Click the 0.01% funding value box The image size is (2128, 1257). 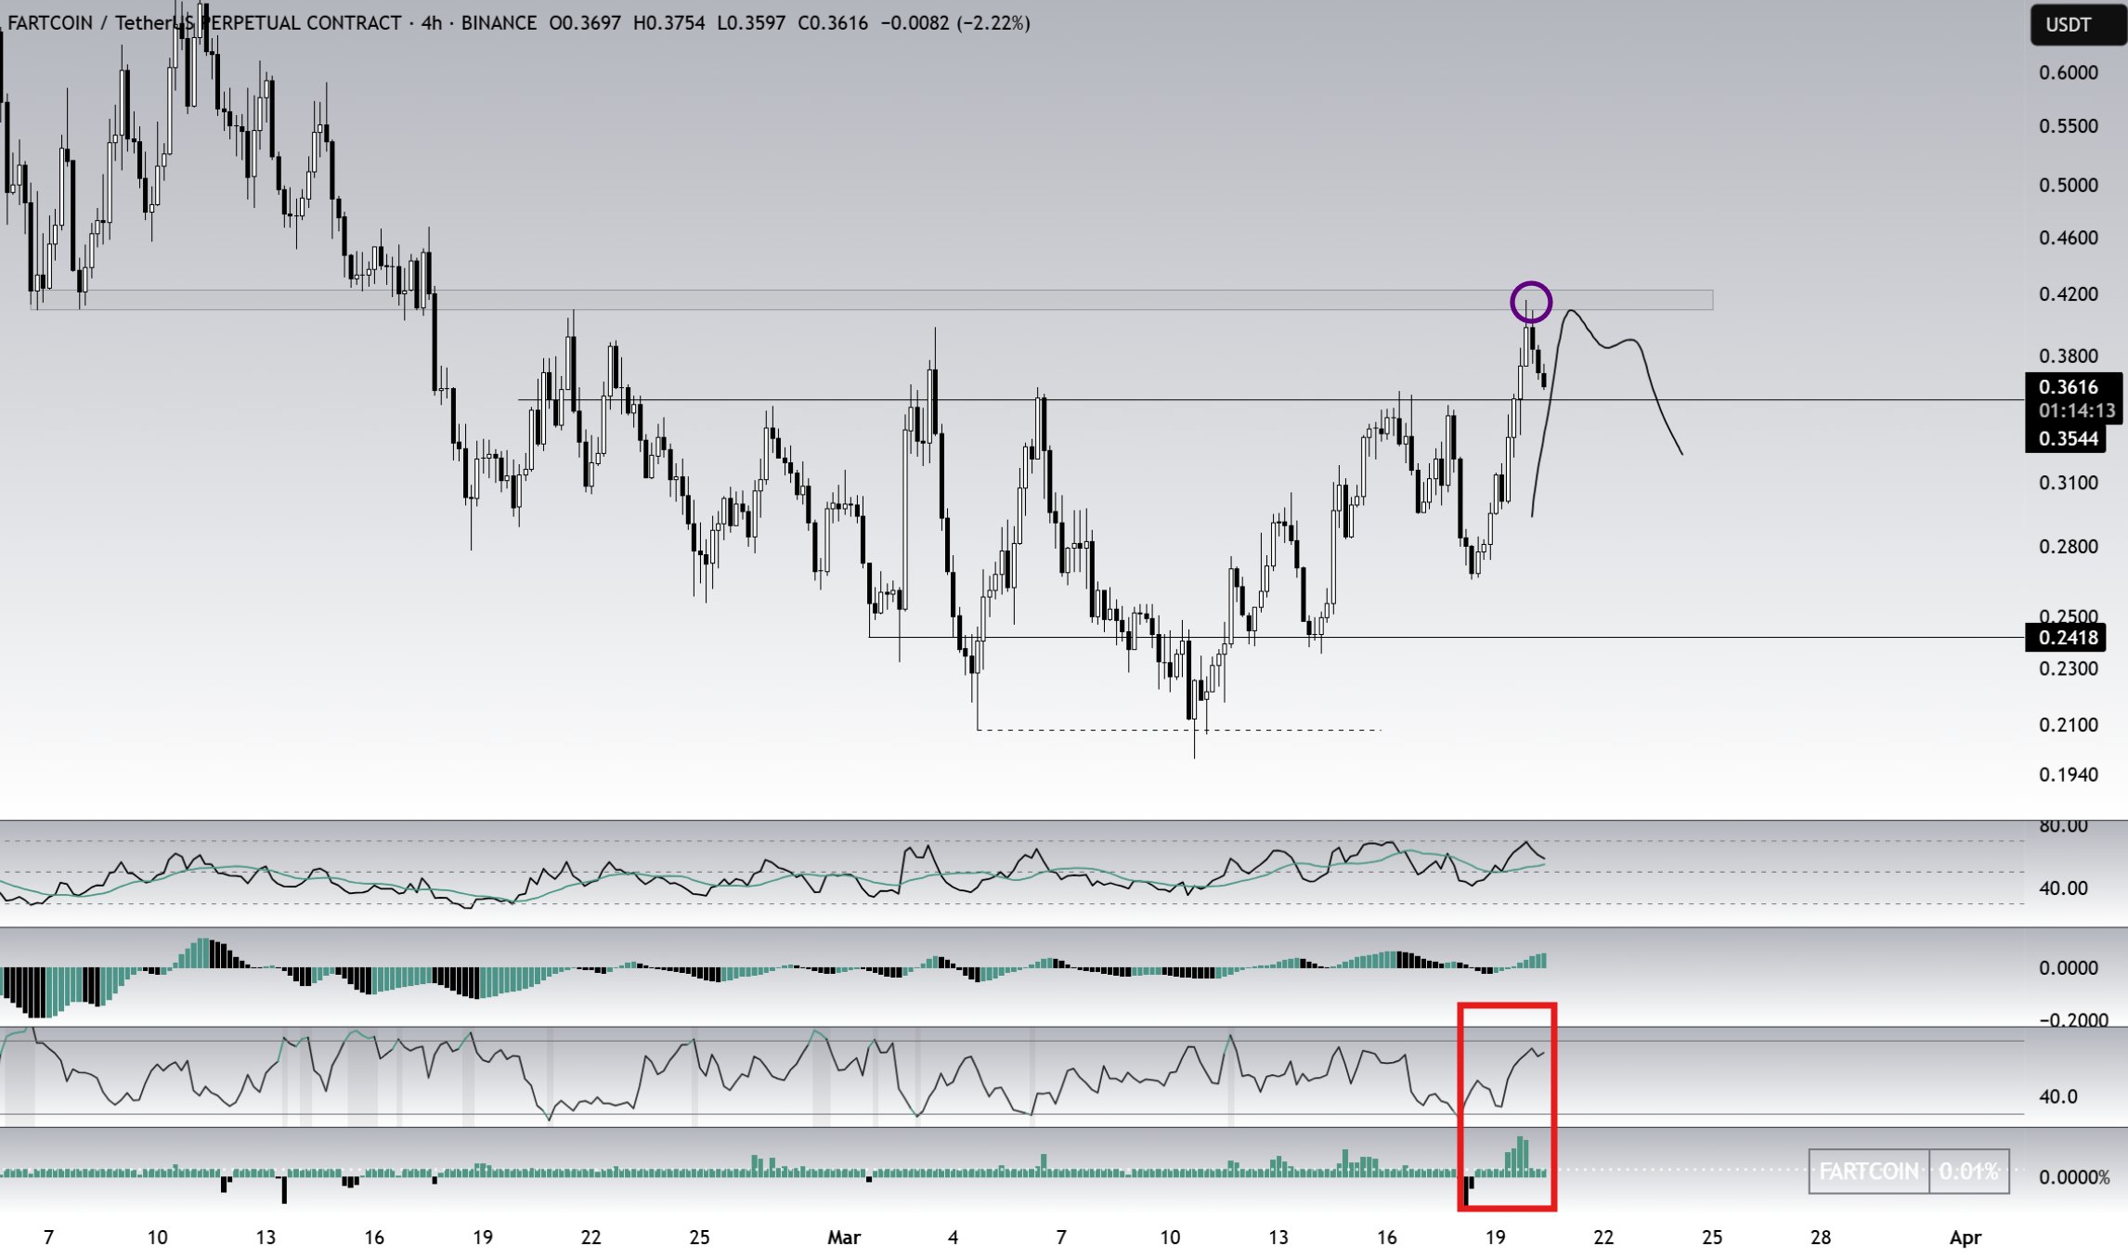[x=1968, y=1172]
